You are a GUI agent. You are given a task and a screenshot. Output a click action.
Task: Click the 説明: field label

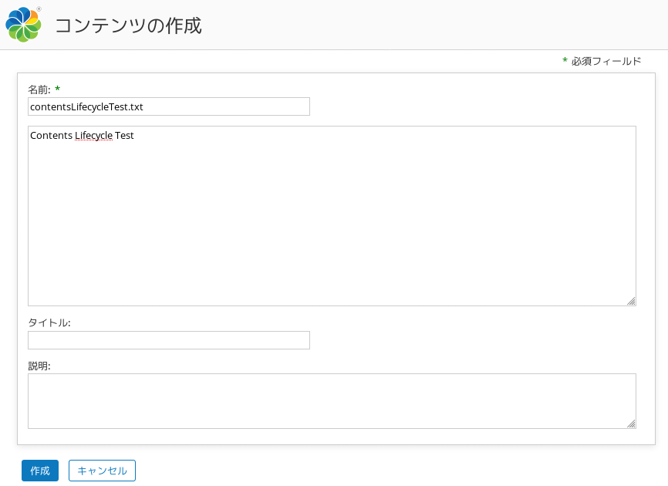point(39,366)
